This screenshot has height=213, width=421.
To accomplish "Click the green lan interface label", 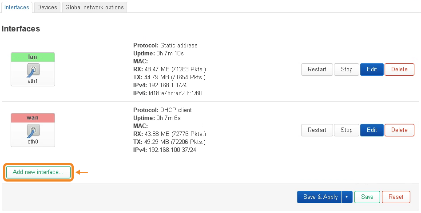I will point(33,57).
